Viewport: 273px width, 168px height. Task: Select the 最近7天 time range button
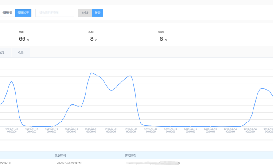coord(7,13)
